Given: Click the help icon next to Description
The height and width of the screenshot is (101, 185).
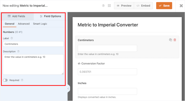Looking at the screenshot, I should (18, 51).
